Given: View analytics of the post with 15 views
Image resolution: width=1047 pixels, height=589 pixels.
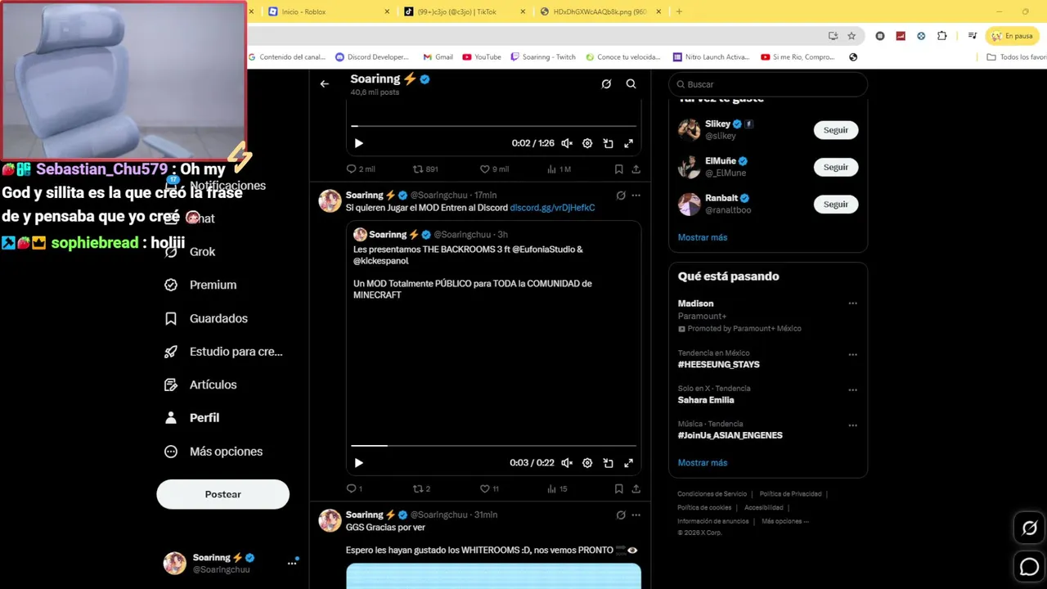Looking at the screenshot, I should [557, 489].
